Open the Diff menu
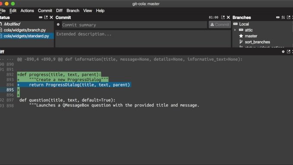 click(59, 11)
